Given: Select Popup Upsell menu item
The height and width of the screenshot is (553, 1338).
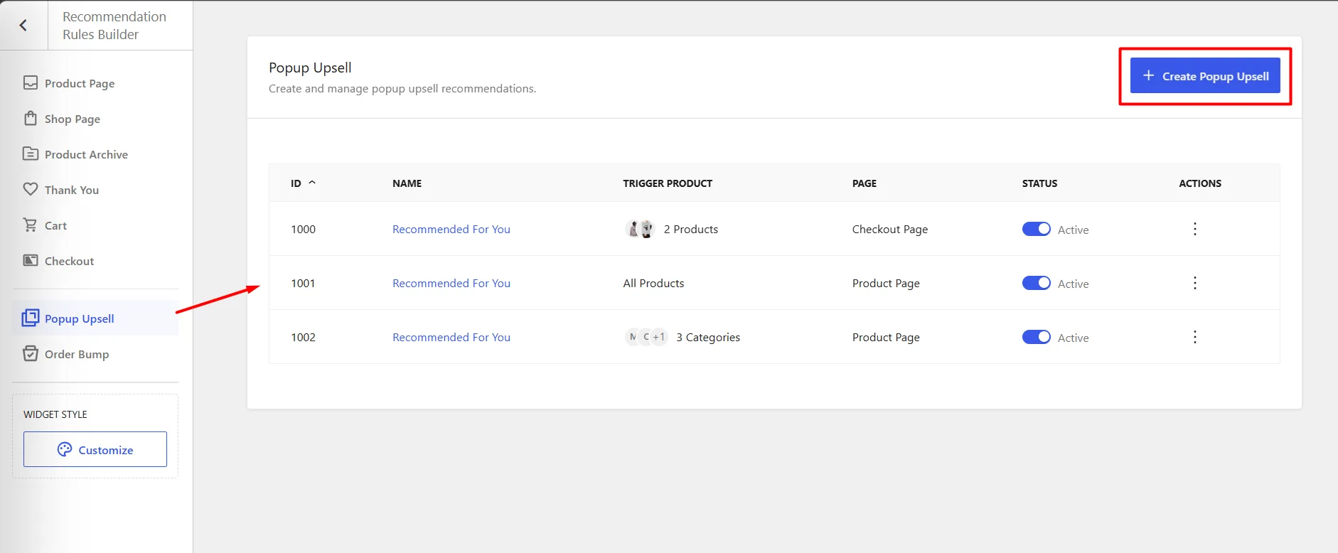Looking at the screenshot, I should click(x=95, y=318).
